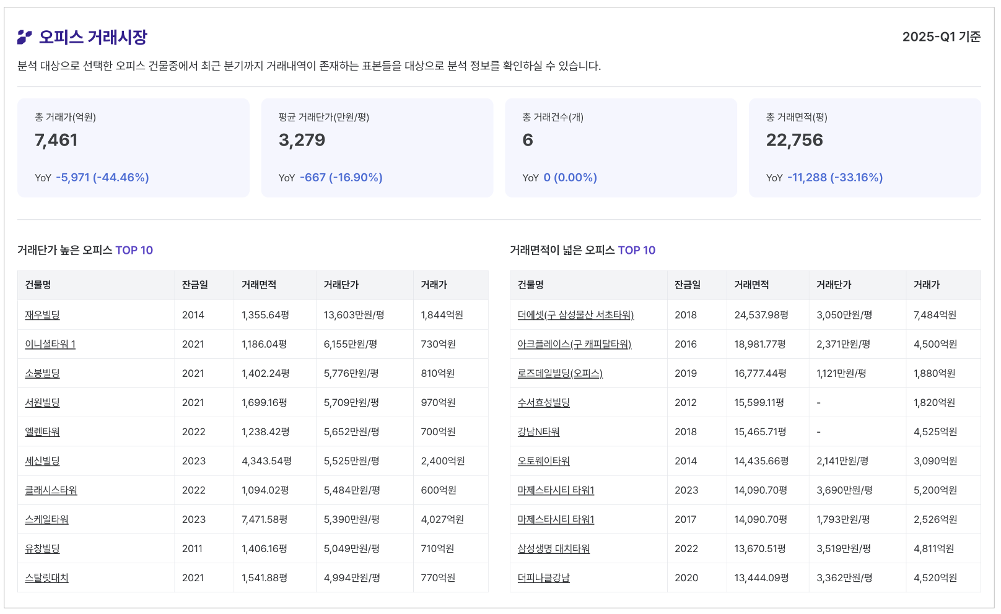Open the 재우빌딩 building link

[x=42, y=315]
